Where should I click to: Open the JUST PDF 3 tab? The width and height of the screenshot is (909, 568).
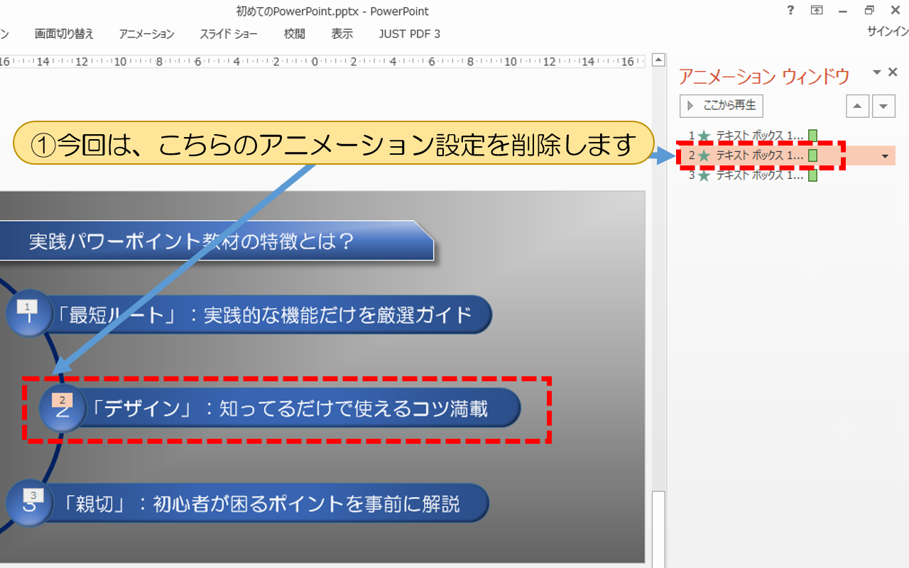(x=410, y=34)
